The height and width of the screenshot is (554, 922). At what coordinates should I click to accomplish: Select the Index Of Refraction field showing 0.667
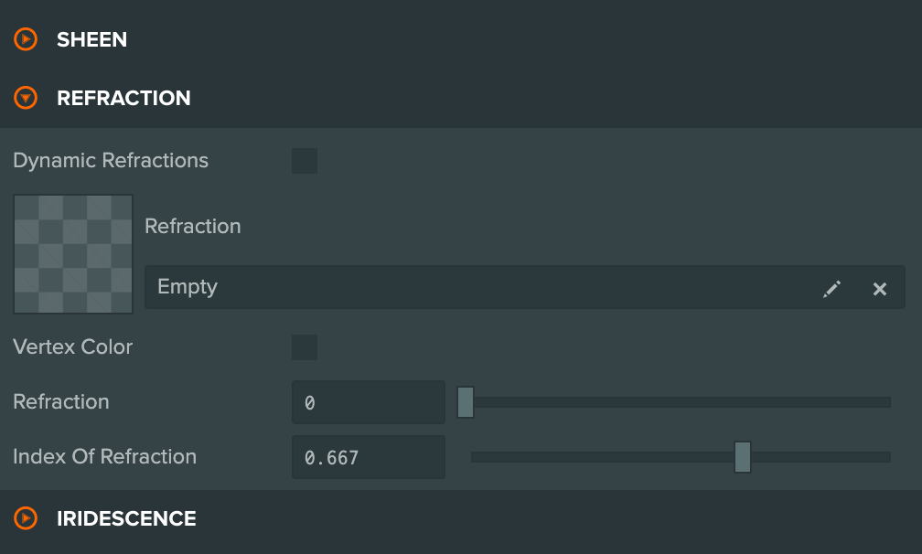click(x=368, y=456)
